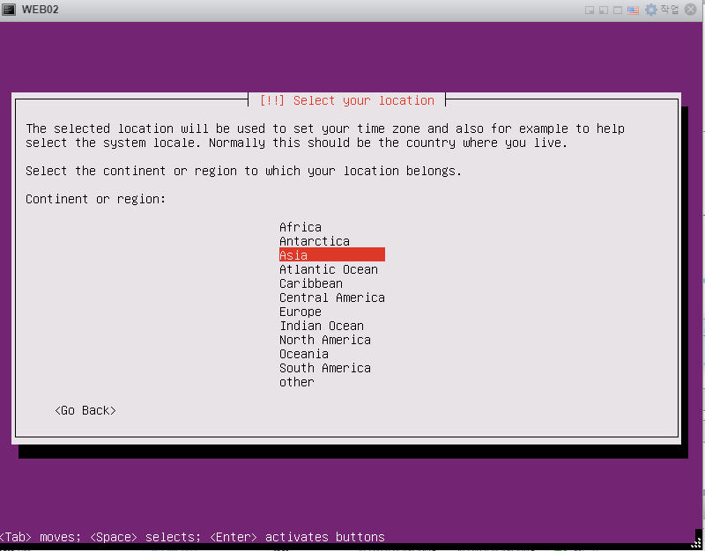Select Africa from the continent list
The width and height of the screenshot is (705, 551).
pos(300,227)
